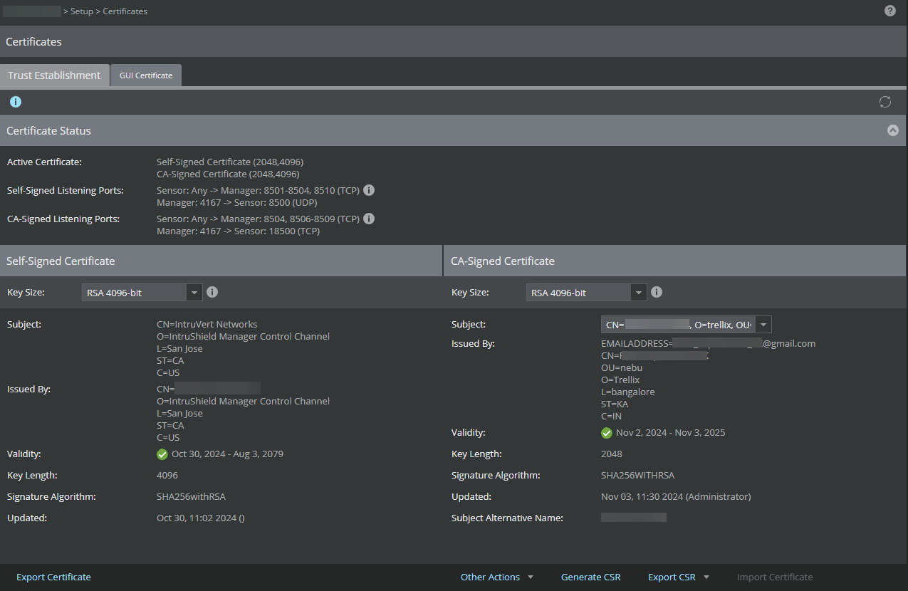This screenshot has height=591, width=908.
Task: Click the 'Self-Signed Certificate' section header
Action: [x=221, y=261]
